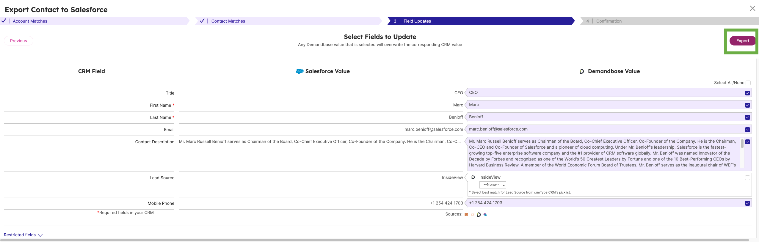Click the Demandbase email value field

[x=604, y=129]
